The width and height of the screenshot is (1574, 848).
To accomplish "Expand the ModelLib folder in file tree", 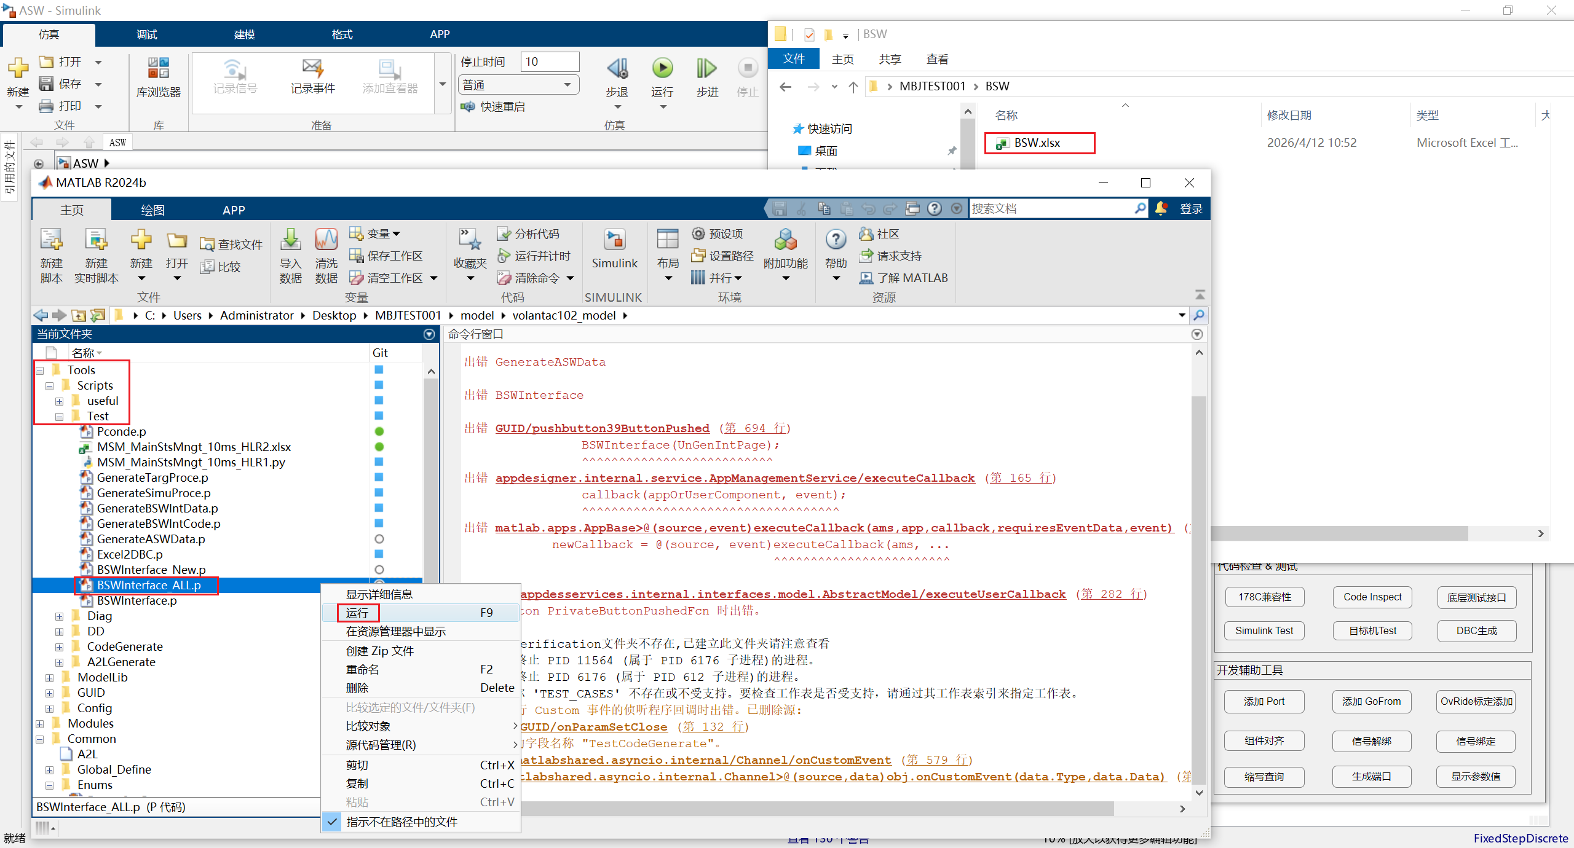I will pos(50,678).
